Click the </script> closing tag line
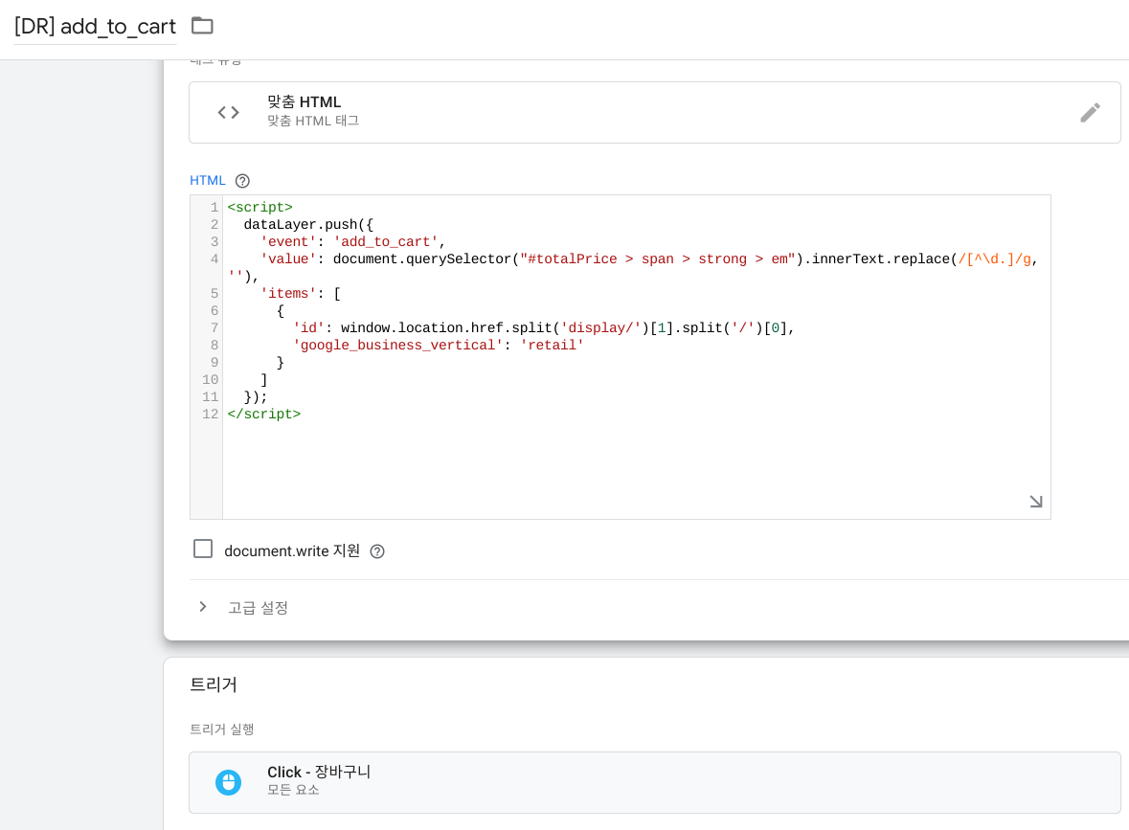 pos(264,414)
